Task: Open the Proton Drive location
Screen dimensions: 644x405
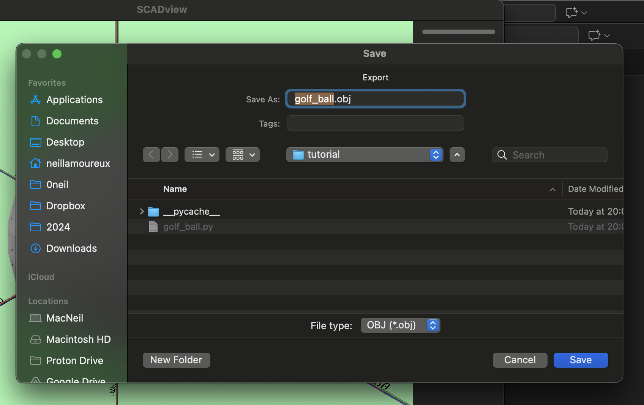Action: click(74, 361)
